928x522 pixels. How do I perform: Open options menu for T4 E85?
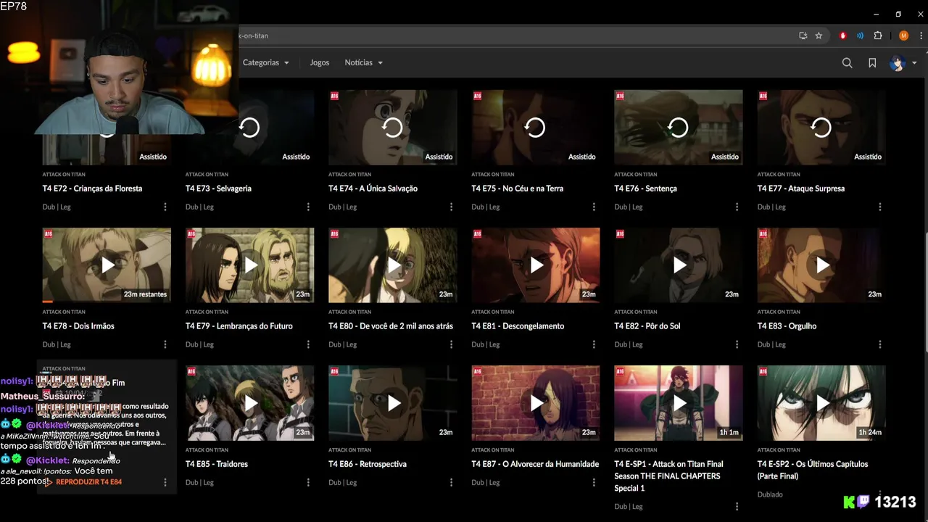click(x=307, y=482)
